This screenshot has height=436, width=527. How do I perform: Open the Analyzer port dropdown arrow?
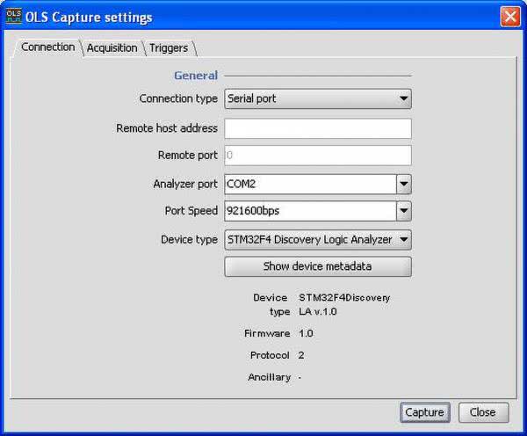click(403, 184)
